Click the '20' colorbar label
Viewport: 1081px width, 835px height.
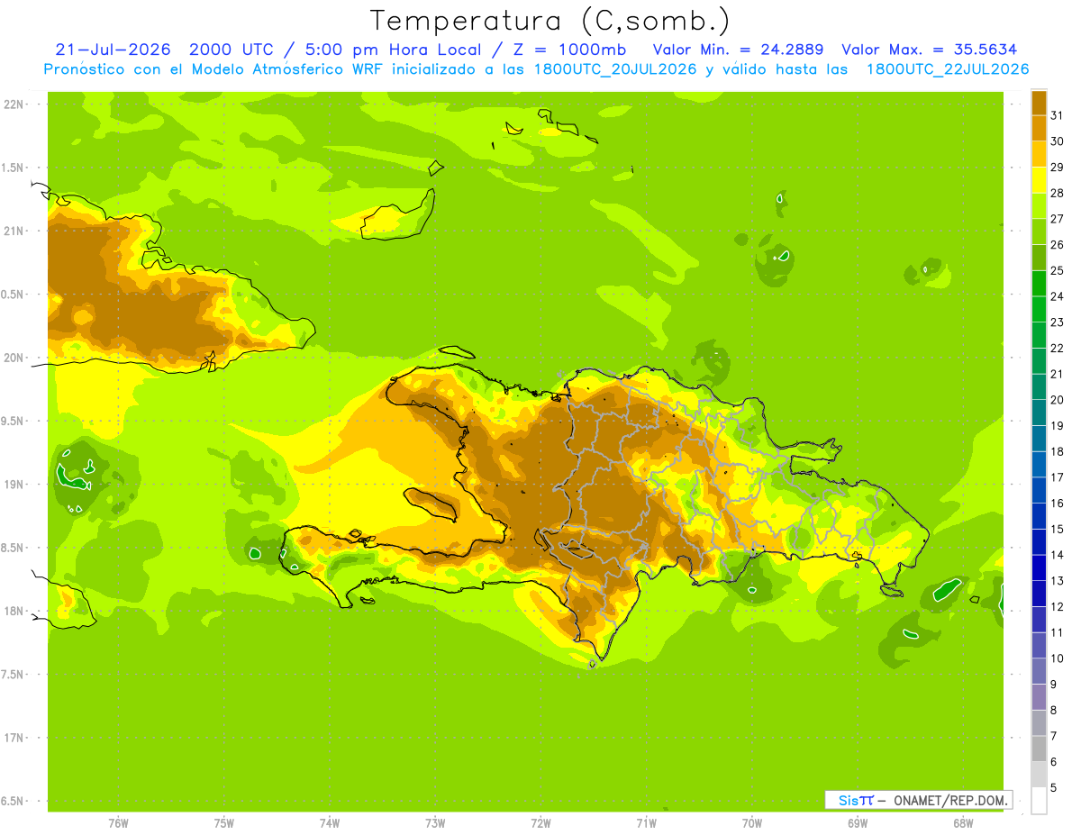tap(1058, 400)
